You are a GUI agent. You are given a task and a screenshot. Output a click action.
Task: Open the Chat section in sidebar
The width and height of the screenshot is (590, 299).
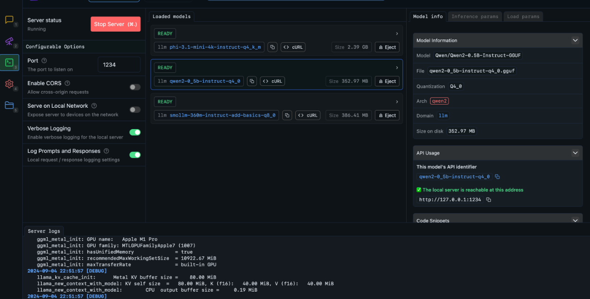[9, 20]
